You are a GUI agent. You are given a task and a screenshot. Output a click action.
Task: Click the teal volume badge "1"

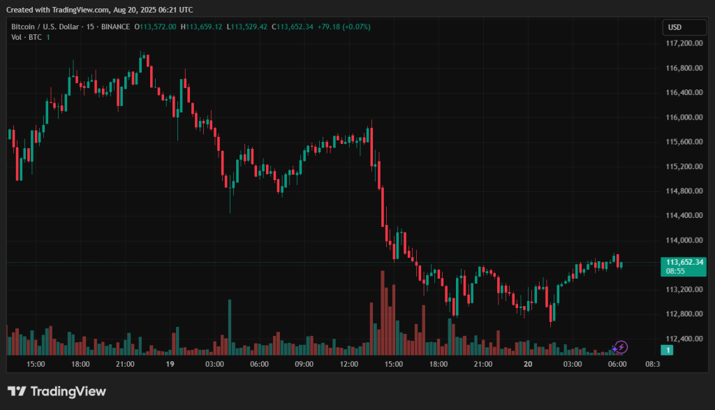[668, 351]
